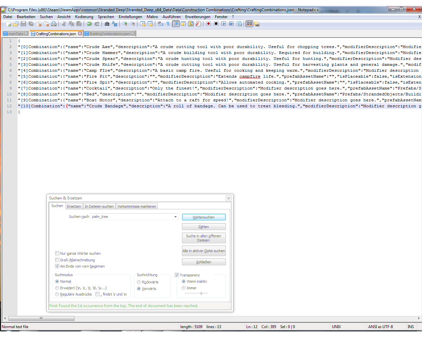Click the horizontal scrollbar thumb
The height and width of the screenshot is (337, 422).
41,318
